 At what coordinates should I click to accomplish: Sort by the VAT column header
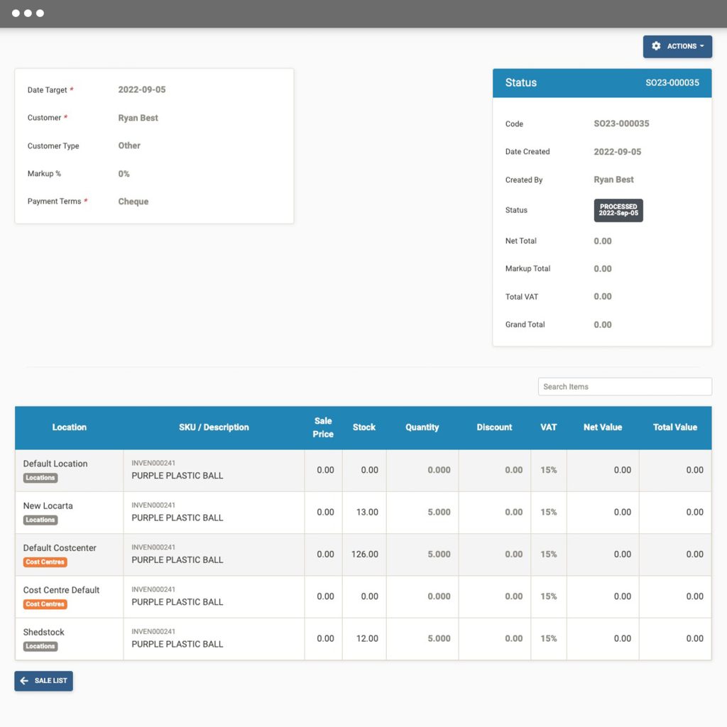(x=549, y=427)
